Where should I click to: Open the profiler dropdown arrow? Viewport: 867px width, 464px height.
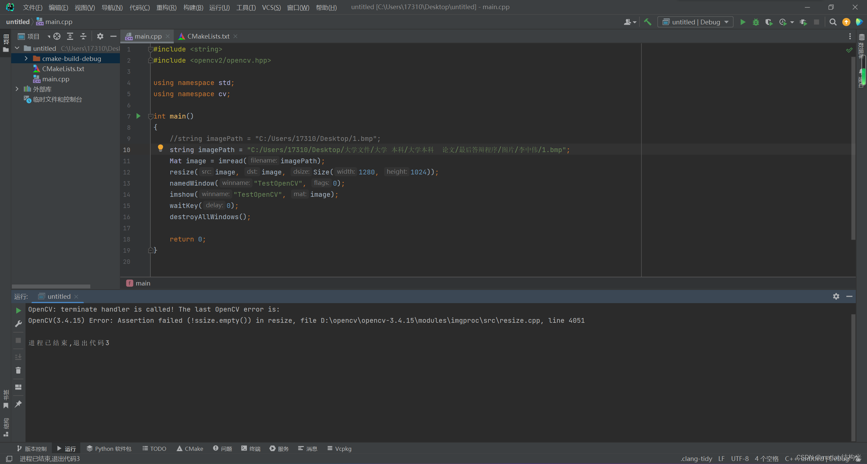pos(792,22)
